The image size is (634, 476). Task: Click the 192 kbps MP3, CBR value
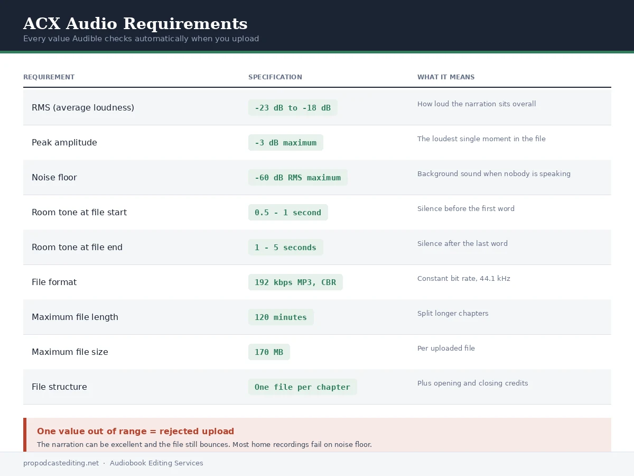295,282
